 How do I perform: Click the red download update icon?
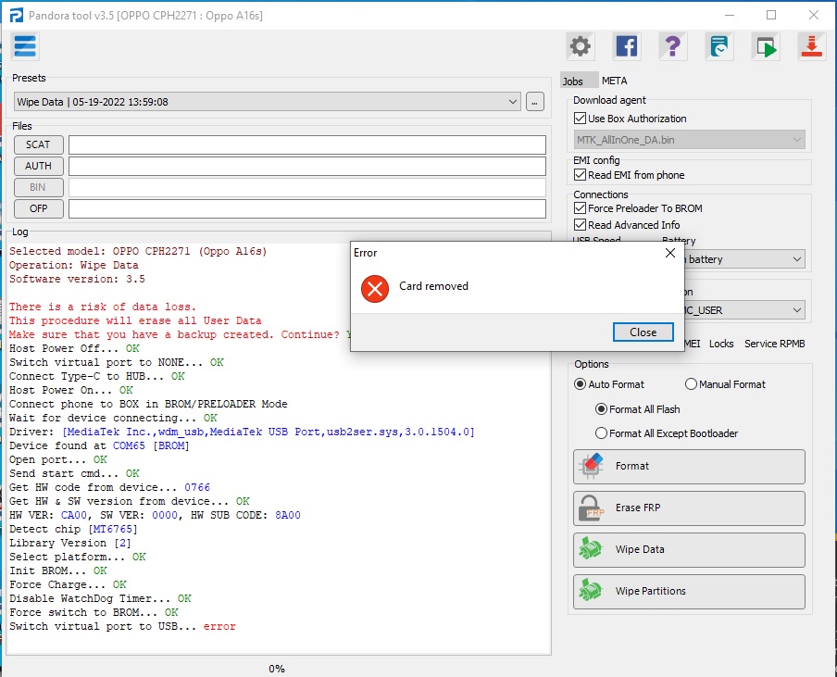(811, 46)
